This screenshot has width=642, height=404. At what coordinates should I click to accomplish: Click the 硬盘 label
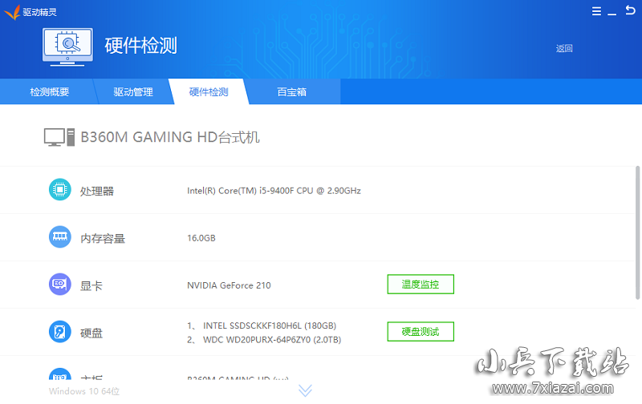91,333
